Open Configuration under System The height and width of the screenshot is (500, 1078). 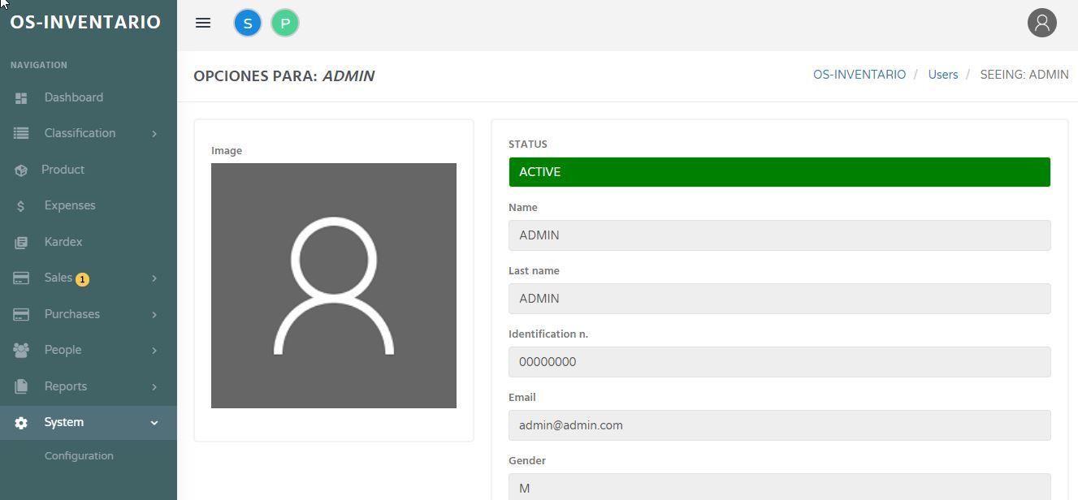(79, 456)
